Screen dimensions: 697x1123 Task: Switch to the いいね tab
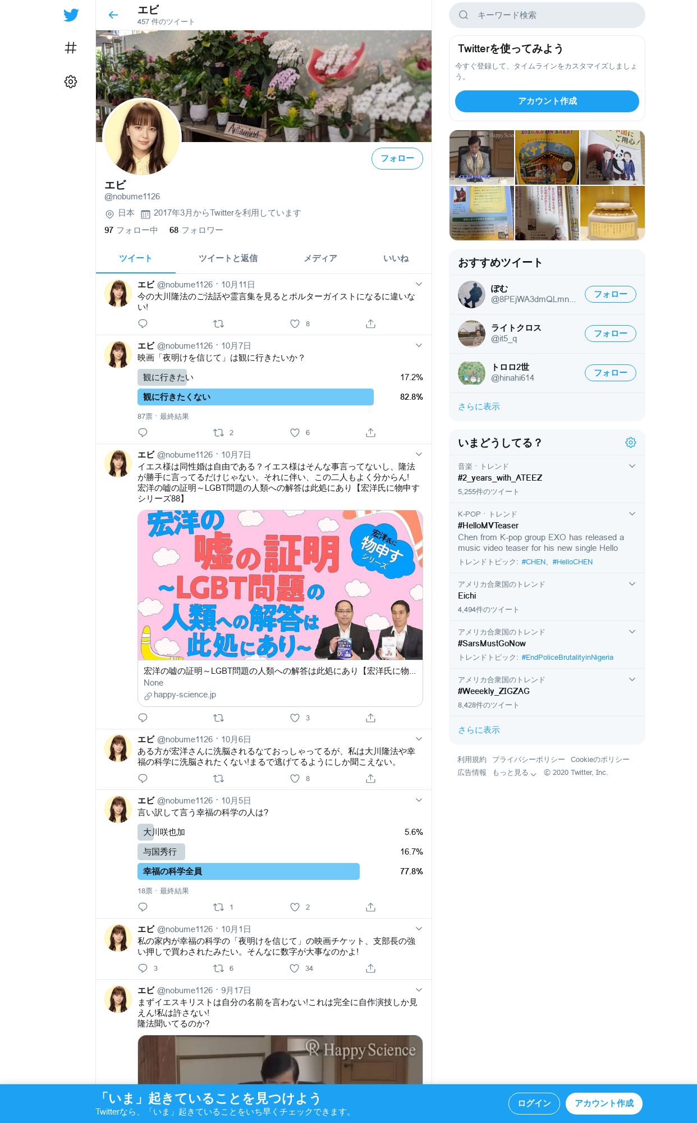click(396, 259)
